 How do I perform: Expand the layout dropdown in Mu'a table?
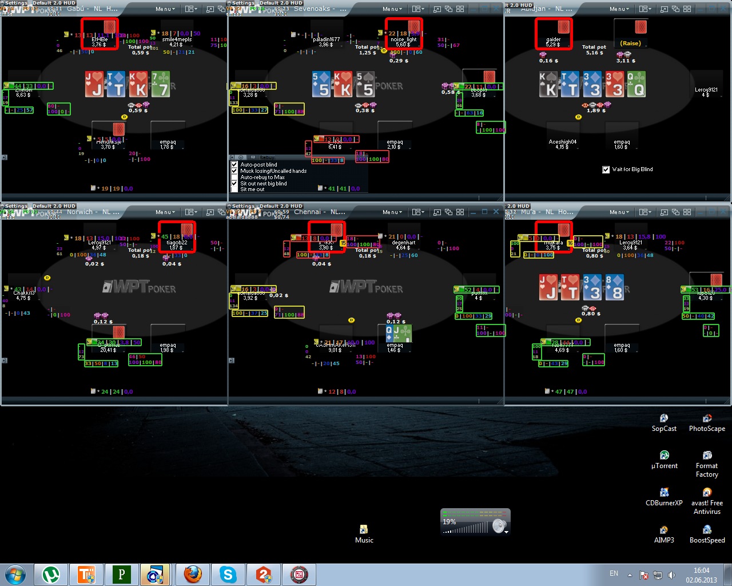(x=645, y=212)
